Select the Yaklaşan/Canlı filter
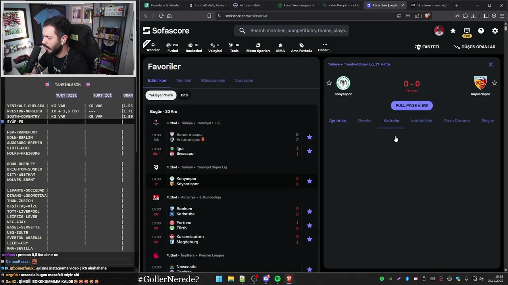The image size is (508, 285). point(161,95)
